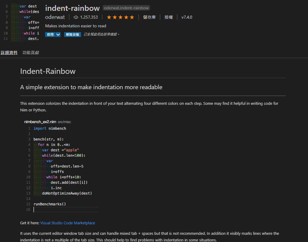Open the 授權 license link
Viewport: 308px width, 242px height.
coord(169,17)
